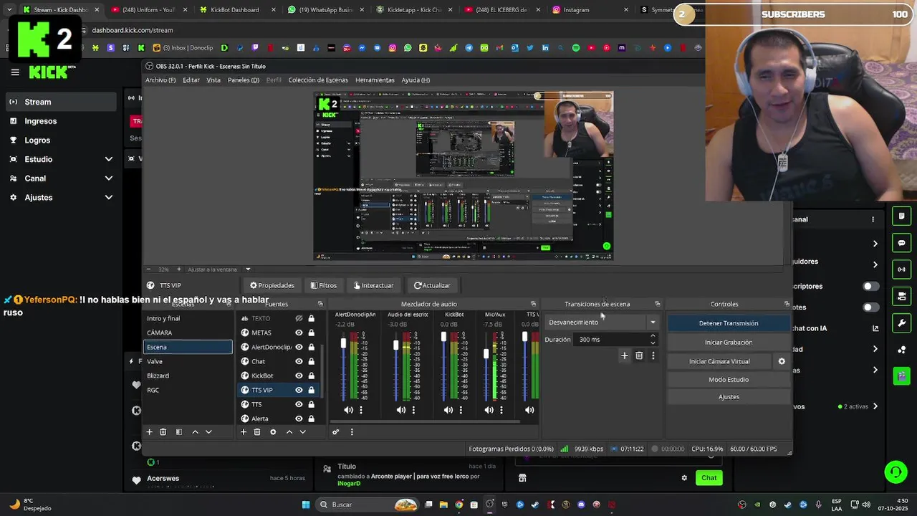This screenshot has height=516, width=917.
Task: Undock the Transiciones de escena panel
Action: tap(657, 304)
